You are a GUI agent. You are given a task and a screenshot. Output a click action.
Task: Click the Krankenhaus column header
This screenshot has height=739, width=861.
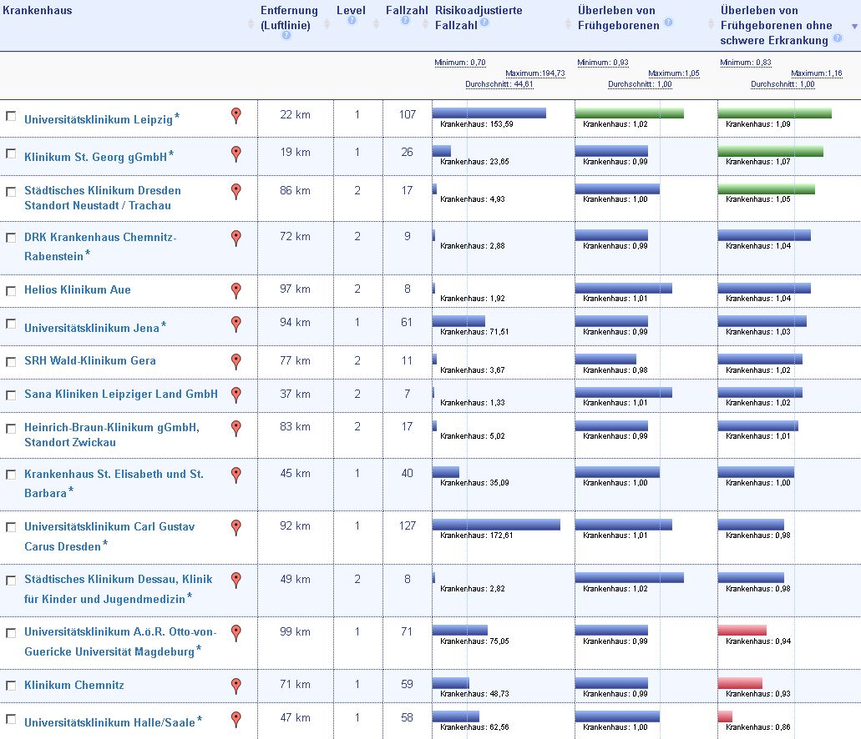[x=38, y=10]
